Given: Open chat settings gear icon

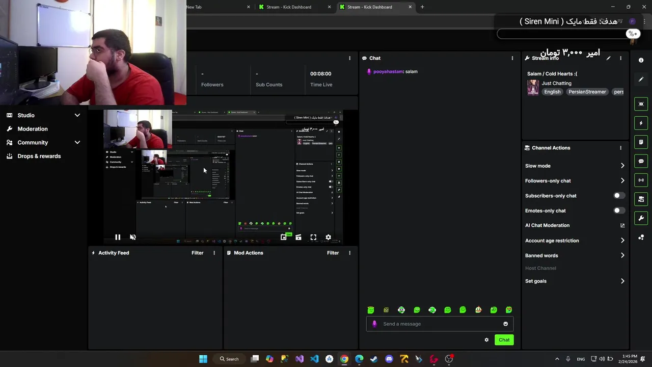Looking at the screenshot, I should pyautogui.click(x=486, y=340).
